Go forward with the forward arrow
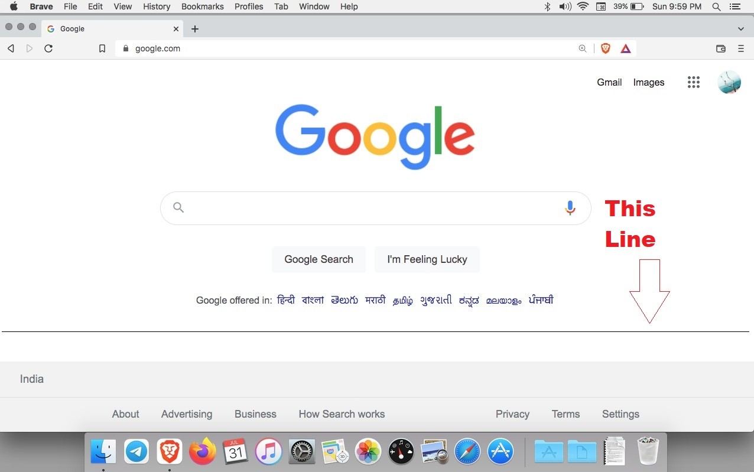This screenshot has width=754, height=472. coord(30,48)
